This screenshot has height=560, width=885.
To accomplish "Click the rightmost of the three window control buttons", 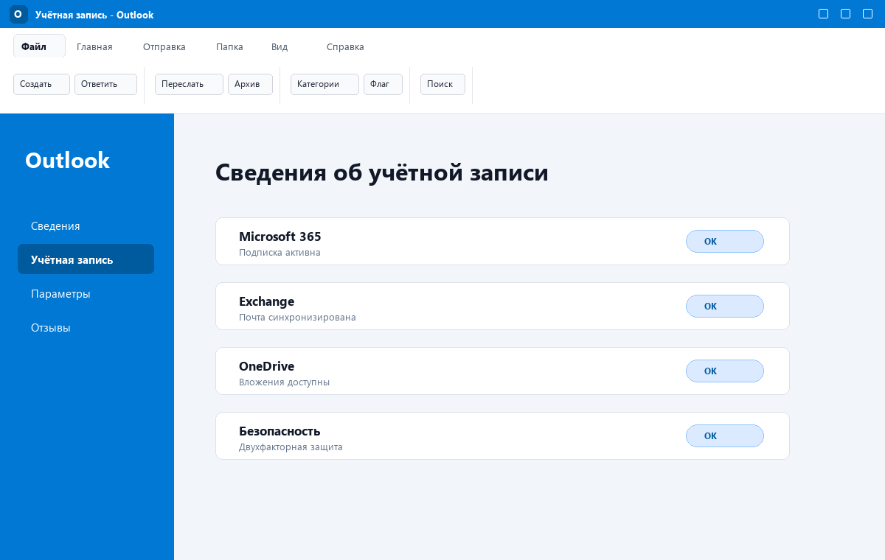I will click(868, 14).
